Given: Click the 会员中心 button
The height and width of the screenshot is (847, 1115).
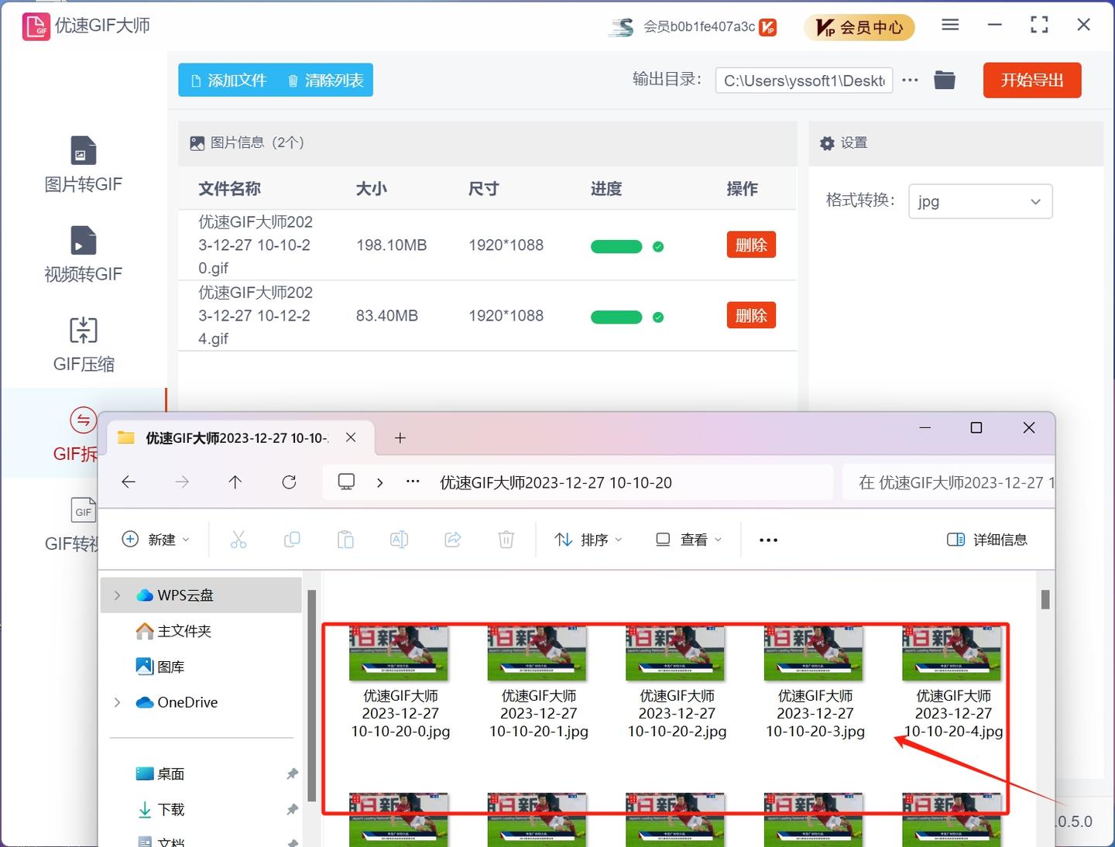Looking at the screenshot, I should [x=859, y=28].
